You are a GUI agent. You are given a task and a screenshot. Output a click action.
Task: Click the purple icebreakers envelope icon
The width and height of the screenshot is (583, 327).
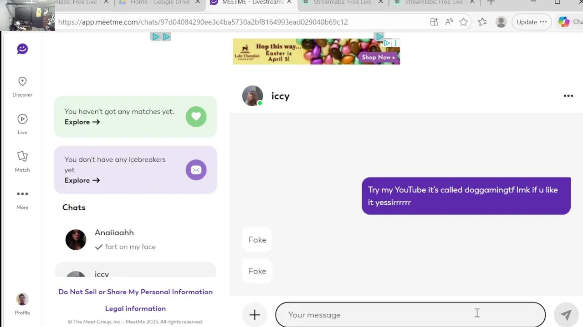(x=196, y=170)
